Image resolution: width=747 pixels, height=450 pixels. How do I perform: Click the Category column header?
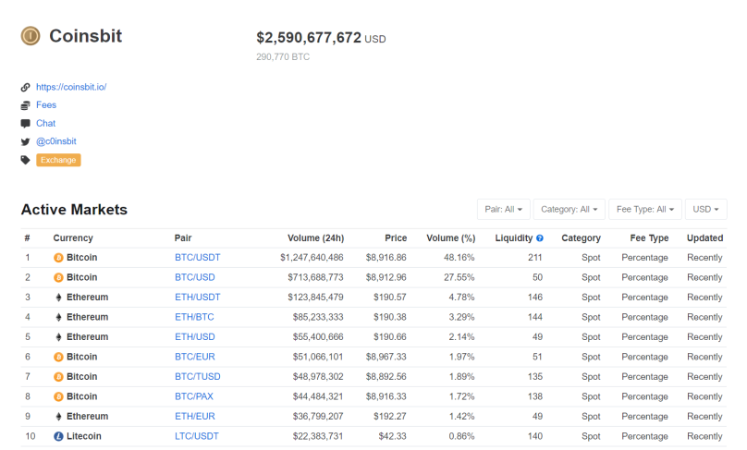click(581, 238)
